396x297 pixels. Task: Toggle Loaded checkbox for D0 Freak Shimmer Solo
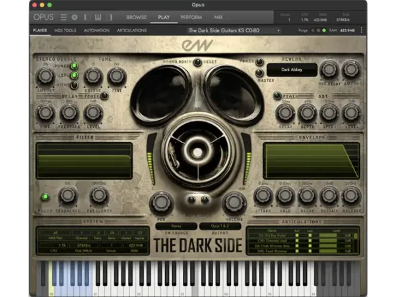pos(310,246)
